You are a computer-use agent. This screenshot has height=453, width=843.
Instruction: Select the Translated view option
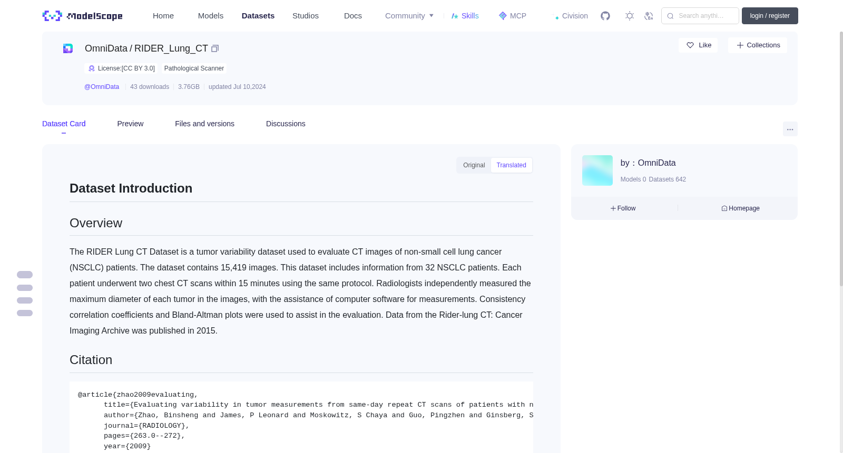coord(511,165)
